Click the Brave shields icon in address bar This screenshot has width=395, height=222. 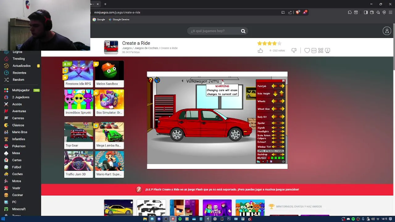click(297, 12)
